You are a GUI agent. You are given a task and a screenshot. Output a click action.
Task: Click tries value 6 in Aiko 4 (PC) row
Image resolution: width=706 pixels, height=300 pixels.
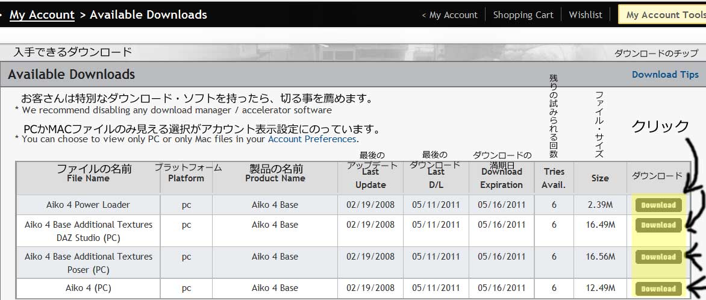pos(554,288)
